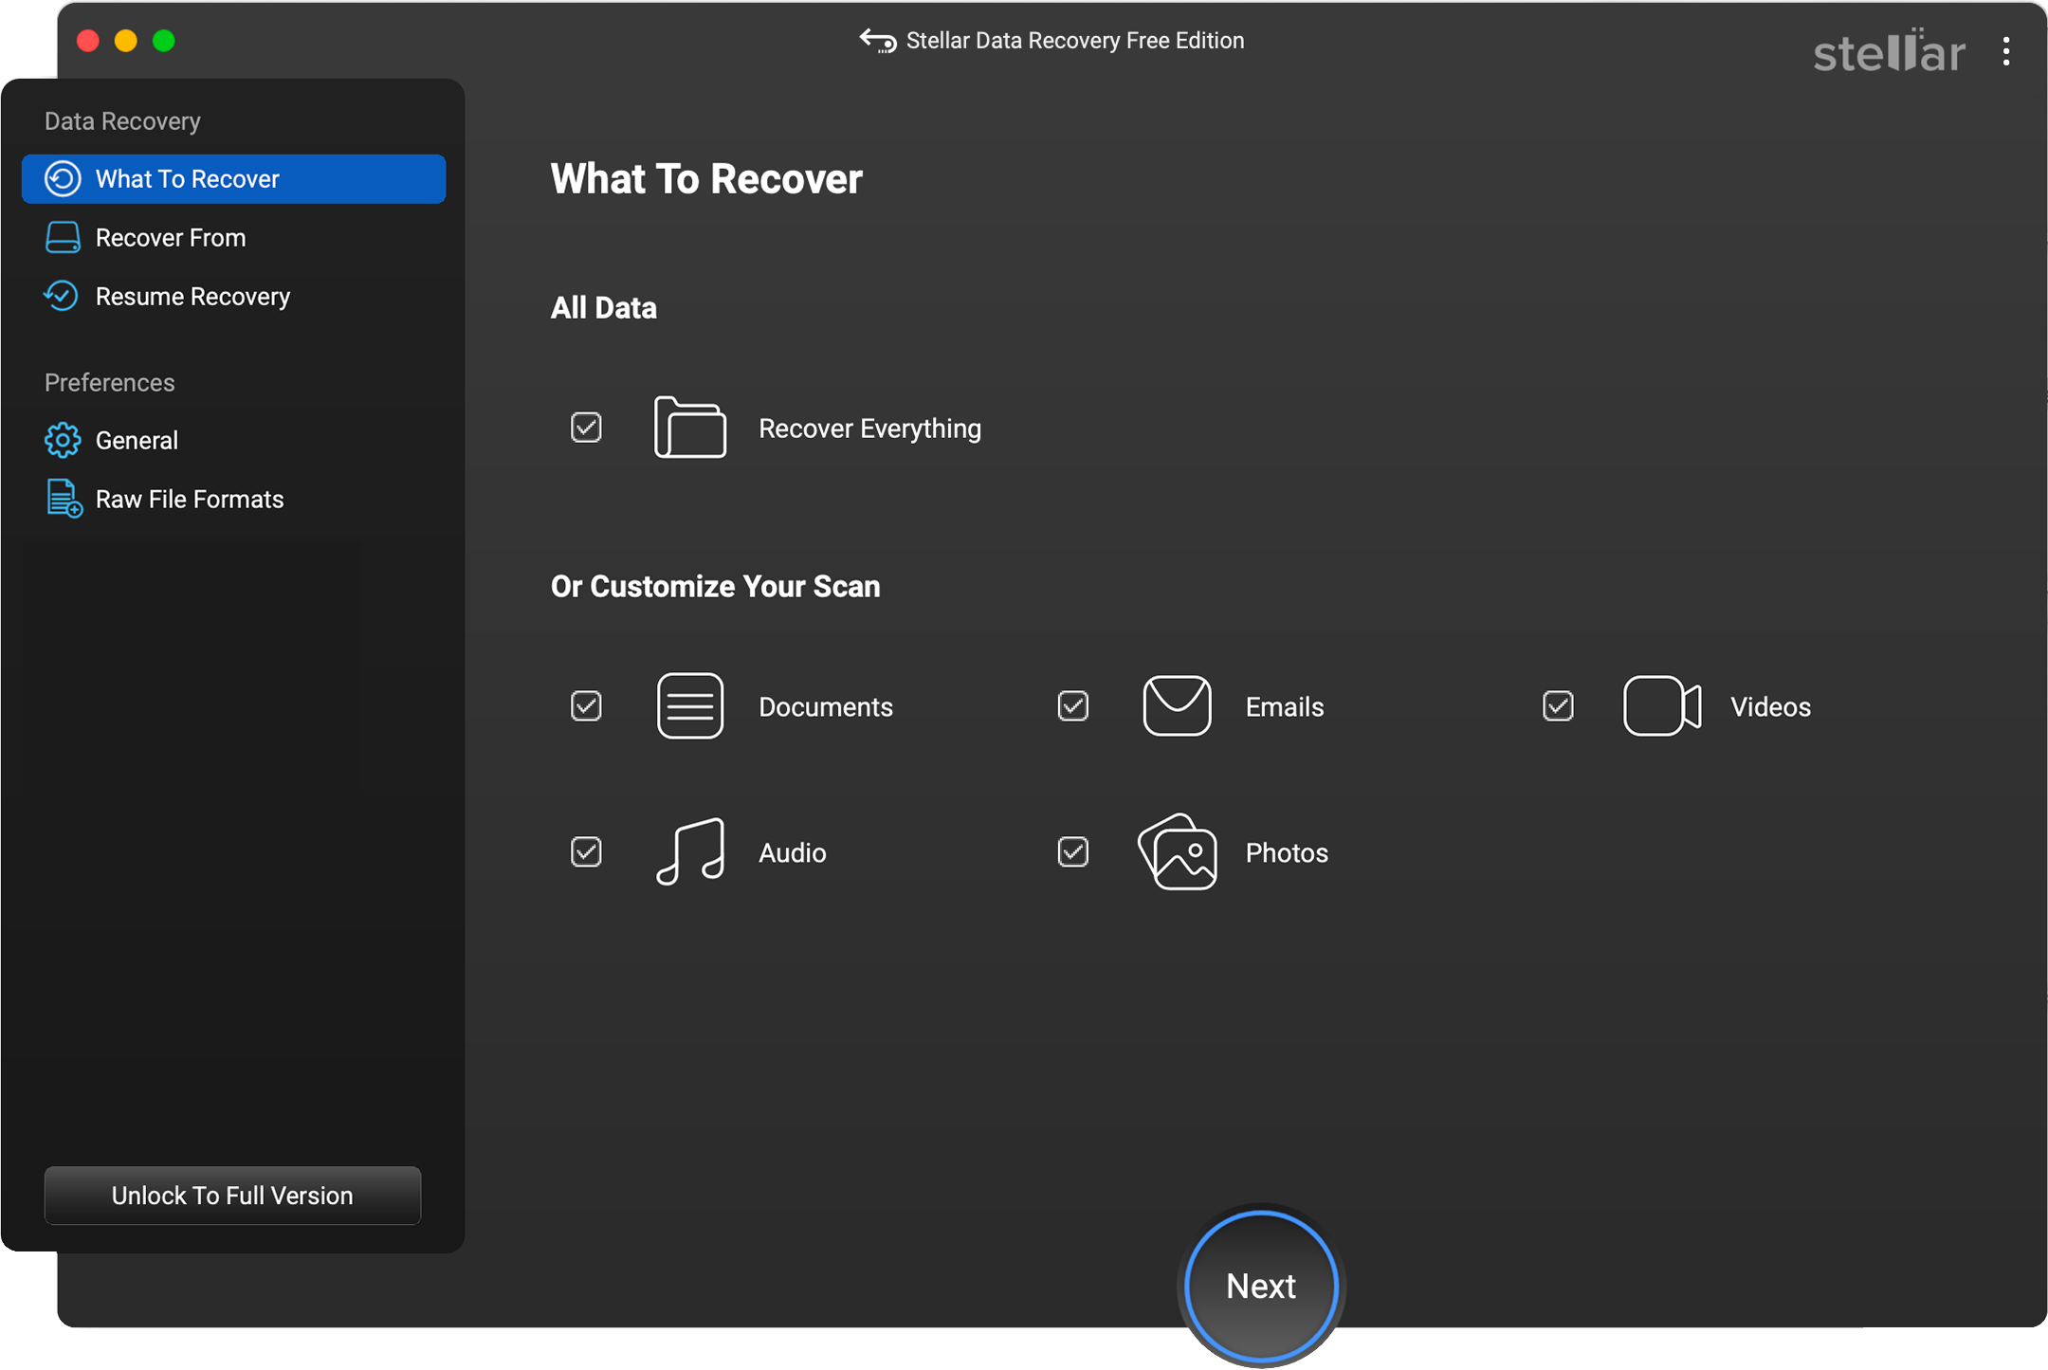Toggle the Photos checkbox off

tap(1072, 851)
